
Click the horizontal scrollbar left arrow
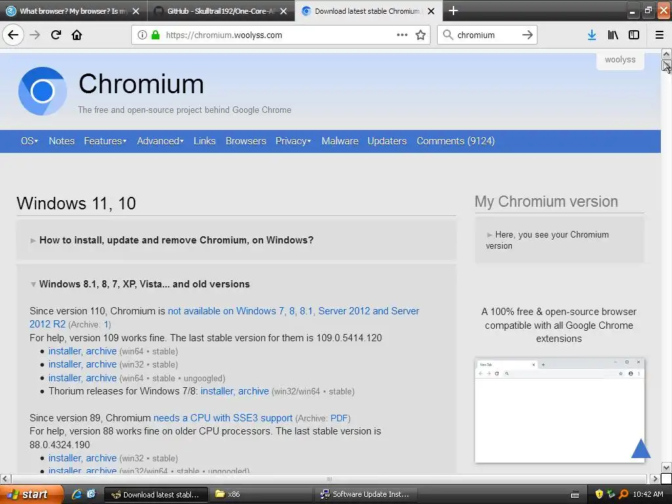pos(5,478)
